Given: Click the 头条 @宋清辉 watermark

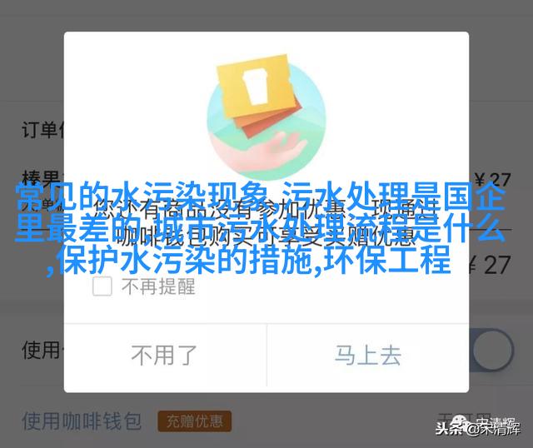Looking at the screenshot, I should [478, 428].
